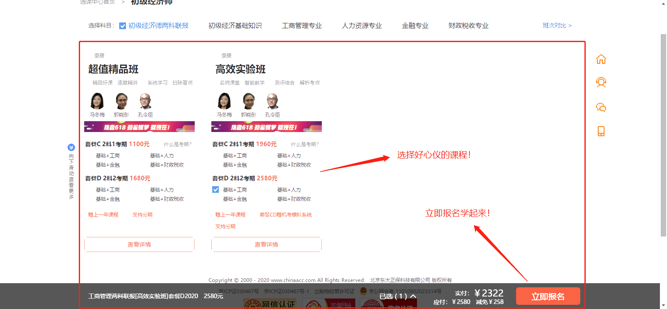Open 什么是考期? help under 高效实验班

[304, 145]
